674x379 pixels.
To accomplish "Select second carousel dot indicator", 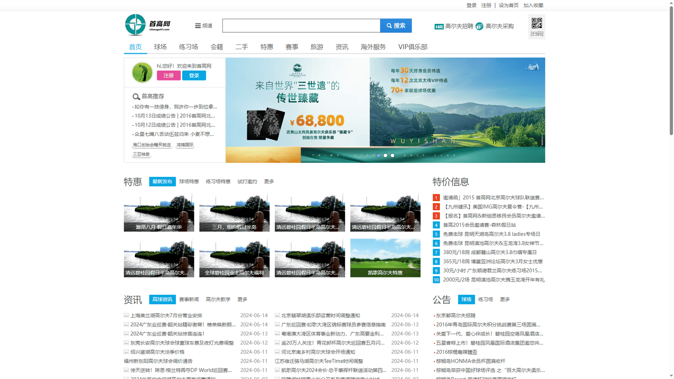I will pos(385,155).
